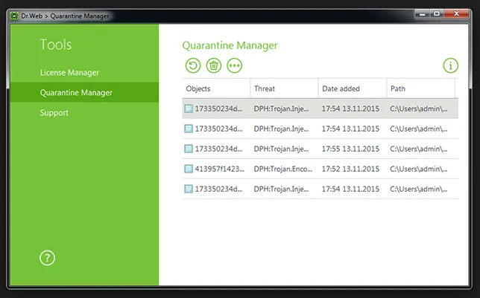Select the object named 413957f1423...
Screen dimensions: 480x298
pos(219,169)
